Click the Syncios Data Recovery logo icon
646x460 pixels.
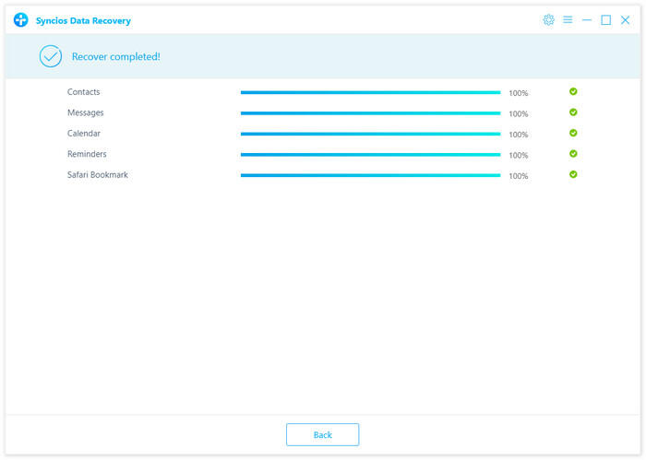pyautogui.click(x=20, y=19)
